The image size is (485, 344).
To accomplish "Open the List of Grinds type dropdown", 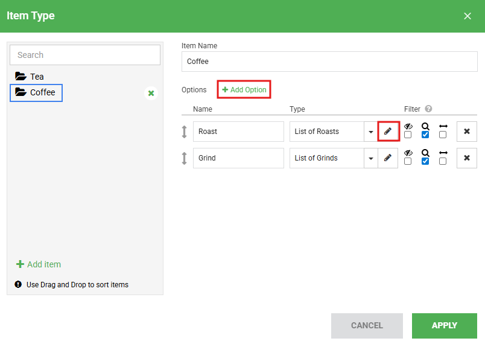I will coord(370,158).
